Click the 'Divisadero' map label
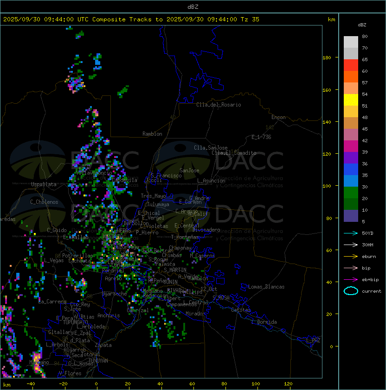 coord(206,230)
